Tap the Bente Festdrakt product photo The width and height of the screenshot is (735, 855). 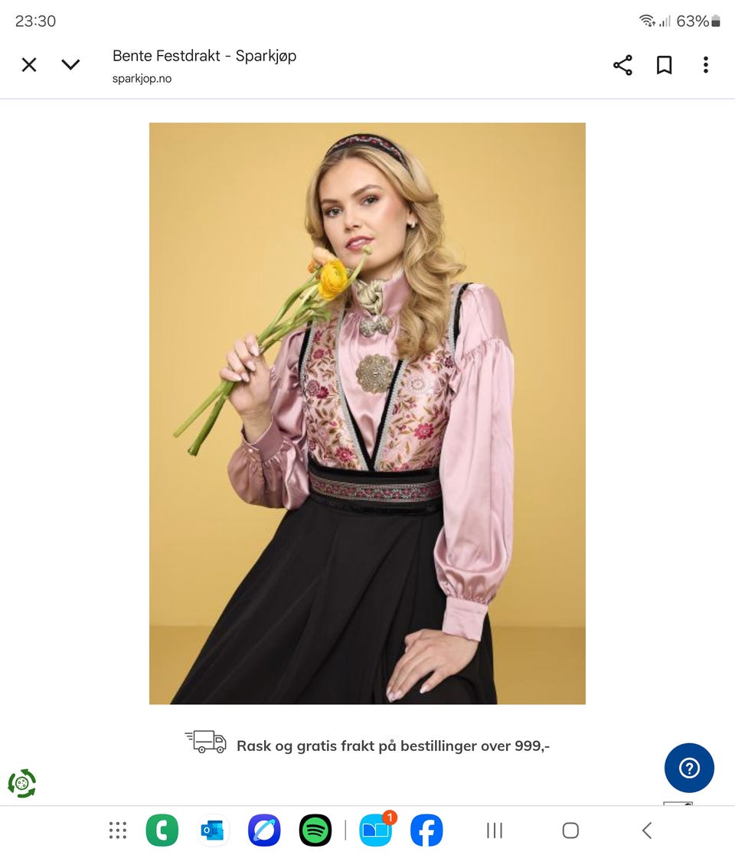(x=367, y=413)
